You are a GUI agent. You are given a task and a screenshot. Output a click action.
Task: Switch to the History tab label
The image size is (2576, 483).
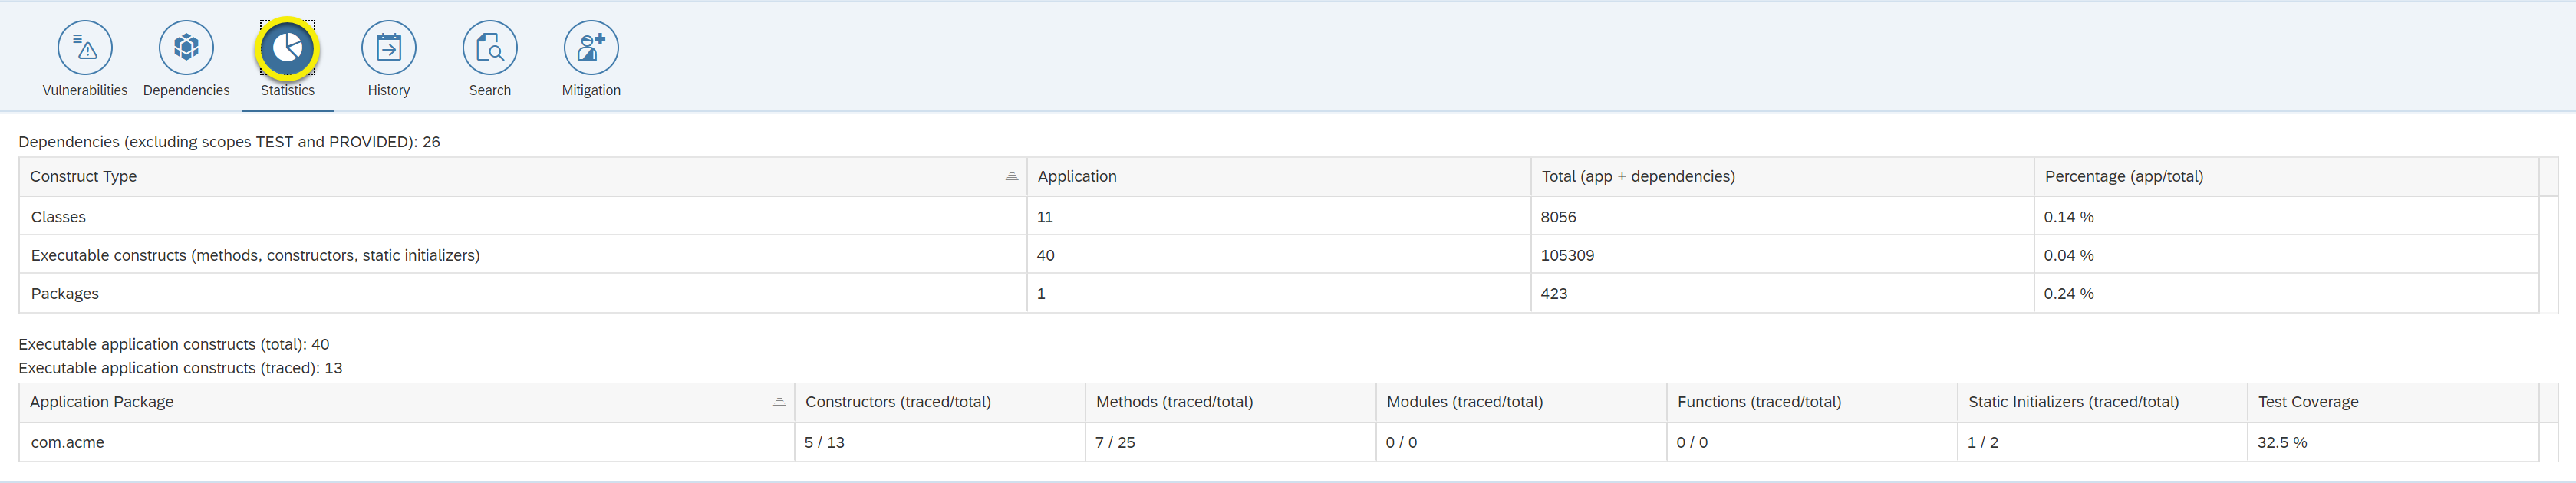(388, 91)
